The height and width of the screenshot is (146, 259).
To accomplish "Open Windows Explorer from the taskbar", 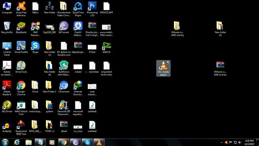I will point(29,142).
